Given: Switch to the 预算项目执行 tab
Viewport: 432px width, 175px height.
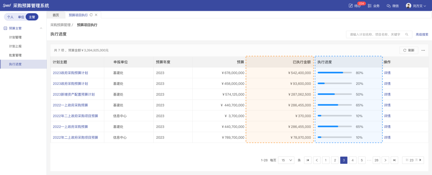Looking at the screenshot, I should click(x=78, y=15).
